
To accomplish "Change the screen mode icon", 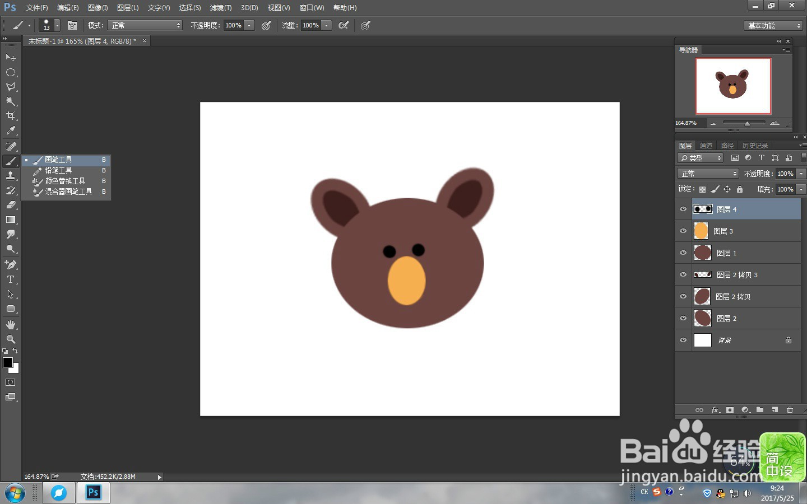I will coord(11,397).
